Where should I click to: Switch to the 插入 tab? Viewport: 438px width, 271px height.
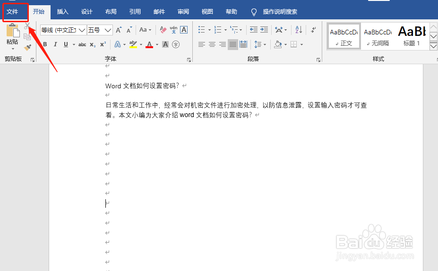pos(62,12)
